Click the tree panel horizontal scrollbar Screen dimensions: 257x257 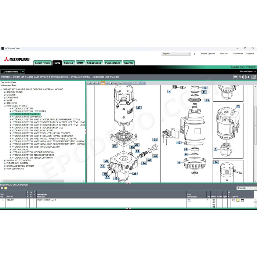point(33,181)
